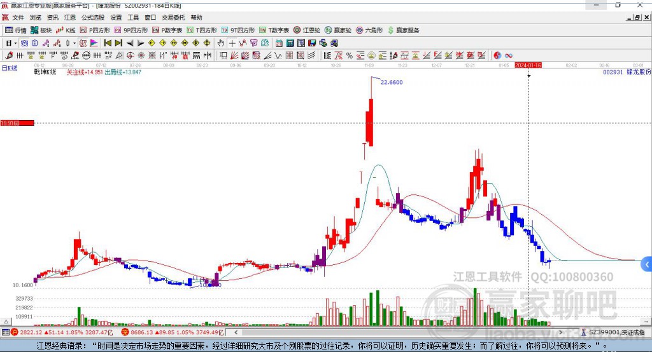The width and height of the screenshot is (652, 352).
Task: Open the 浏览 menu
Action: pos(36,17)
